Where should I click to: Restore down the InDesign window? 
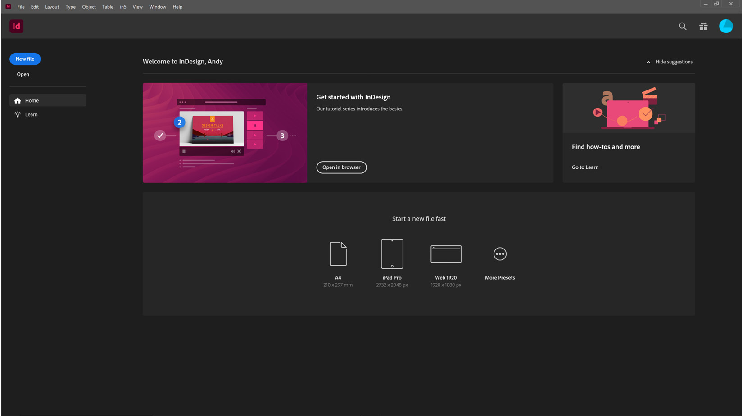click(x=716, y=4)
